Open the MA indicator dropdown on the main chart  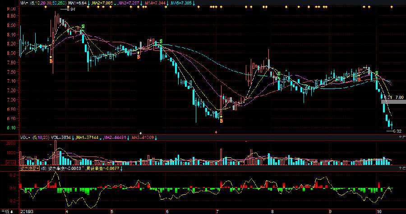click(x=25, y=3)
